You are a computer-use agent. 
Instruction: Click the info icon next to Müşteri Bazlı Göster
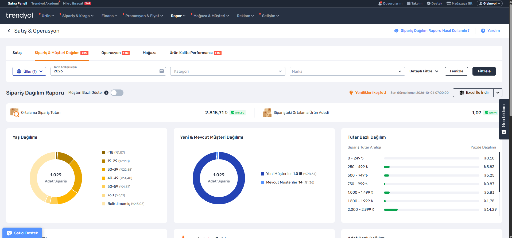pos(106,93)
